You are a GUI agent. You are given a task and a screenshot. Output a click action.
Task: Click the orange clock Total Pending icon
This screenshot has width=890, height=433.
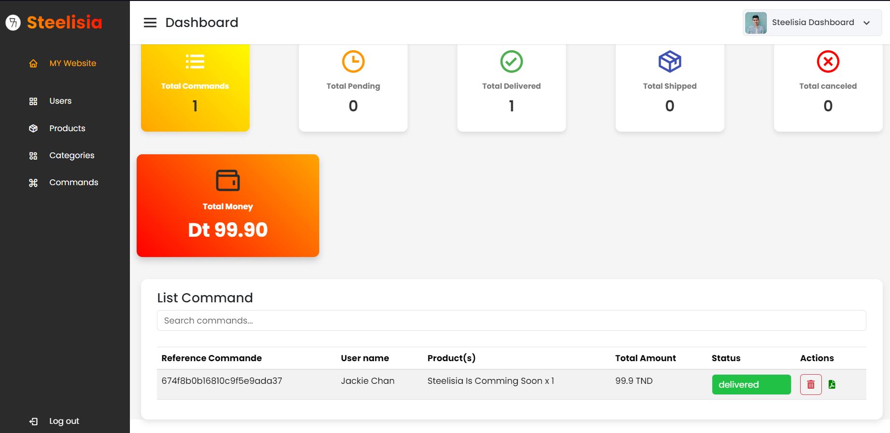coord(353,62)
